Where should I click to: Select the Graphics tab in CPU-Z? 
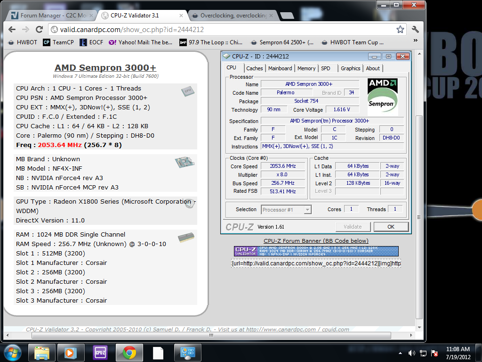click(350, 68)
